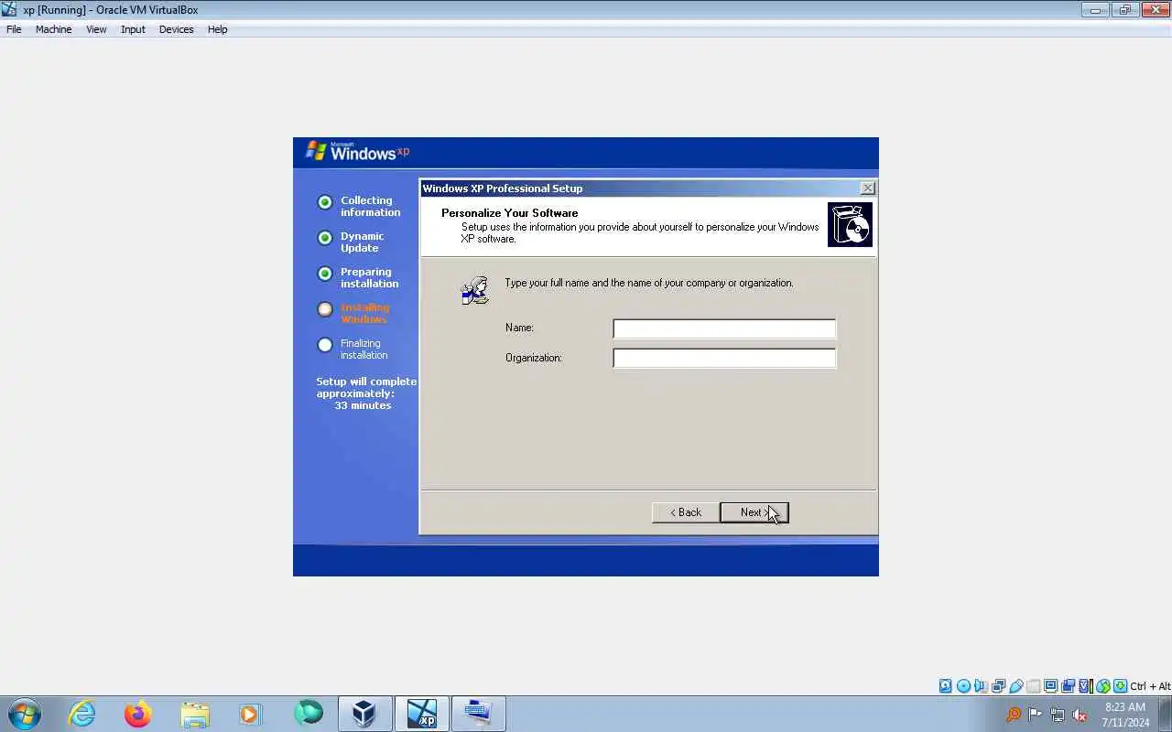
Task: Click the Back button in Setup
Action: coord(686,512)
